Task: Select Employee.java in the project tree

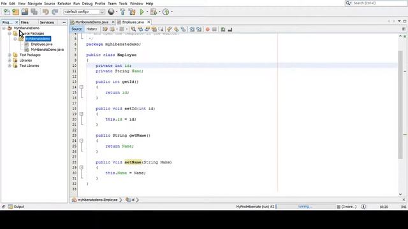Action: point(41,44)
